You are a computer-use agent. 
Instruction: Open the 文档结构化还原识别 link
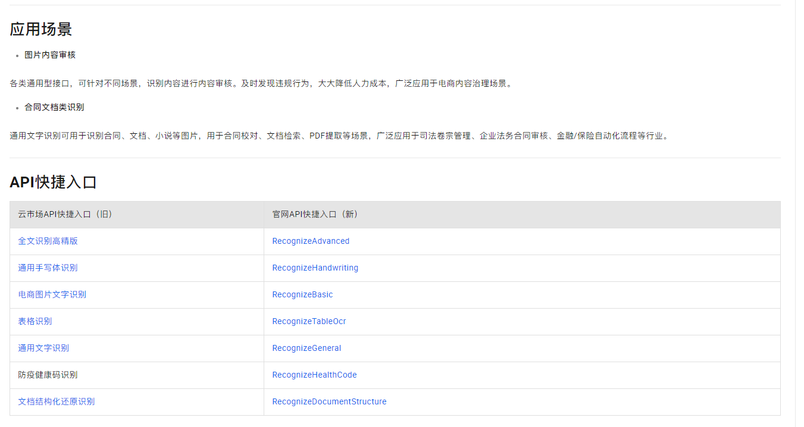coord(57,401)
